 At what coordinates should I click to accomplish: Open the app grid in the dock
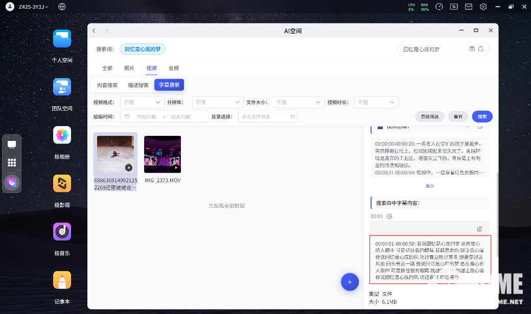tap(12, 163)
